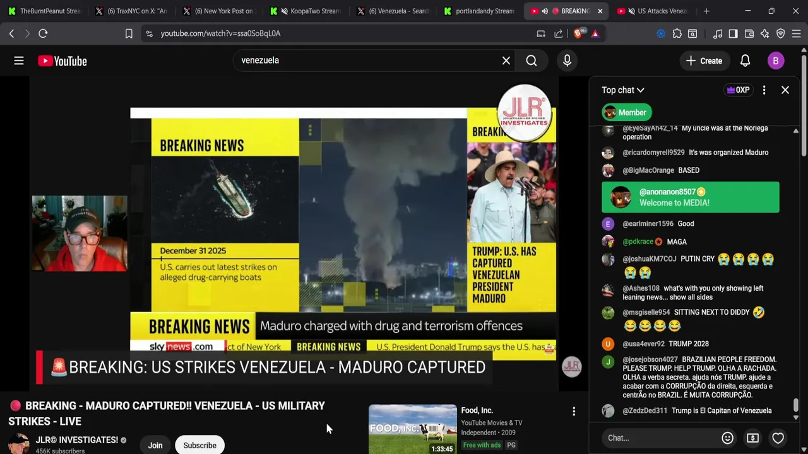Subscribe to JLR Investigates
Image resolution: width=808 pixels, height=454 pixels.
[x=199, y=445]
